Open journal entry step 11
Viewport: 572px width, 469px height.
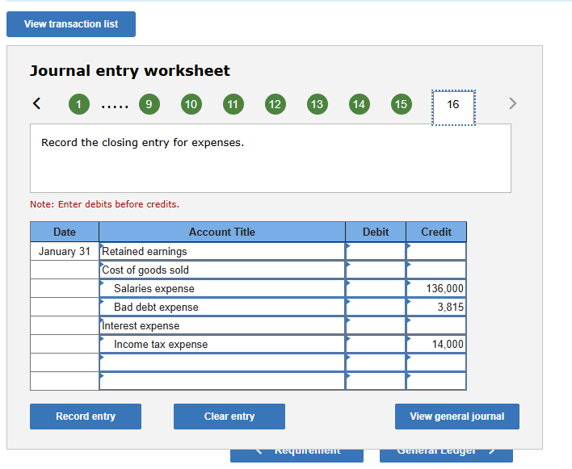coord(233,104)
